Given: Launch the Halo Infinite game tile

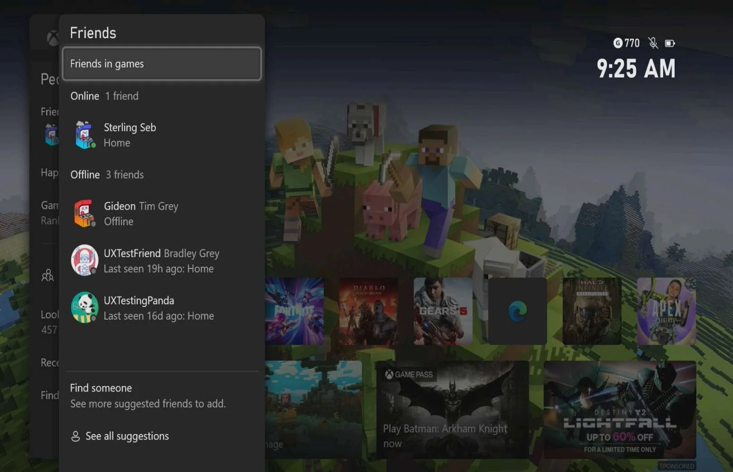Looking at the screenshot, I should [592, 311].
